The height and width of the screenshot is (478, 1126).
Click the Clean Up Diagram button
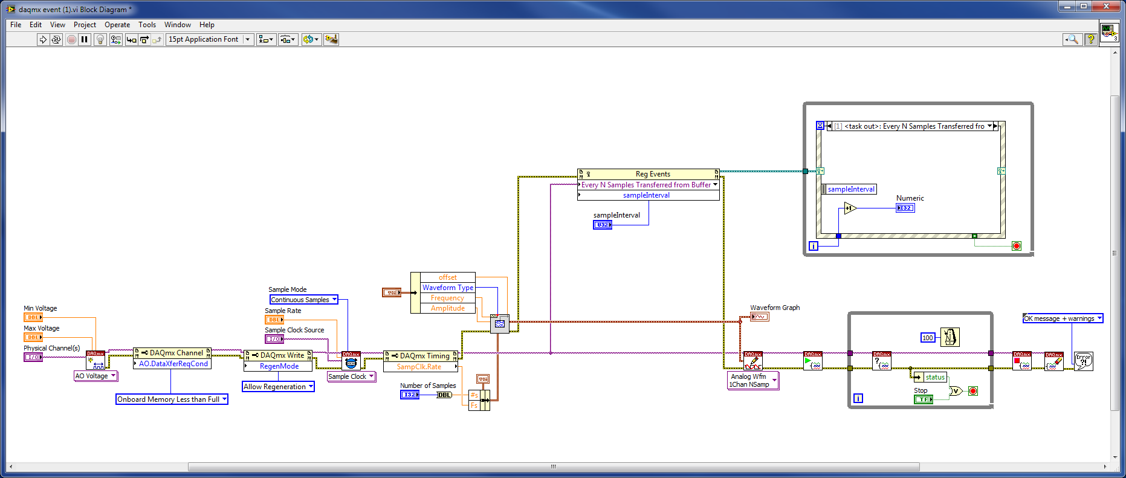tap(331, 39)
